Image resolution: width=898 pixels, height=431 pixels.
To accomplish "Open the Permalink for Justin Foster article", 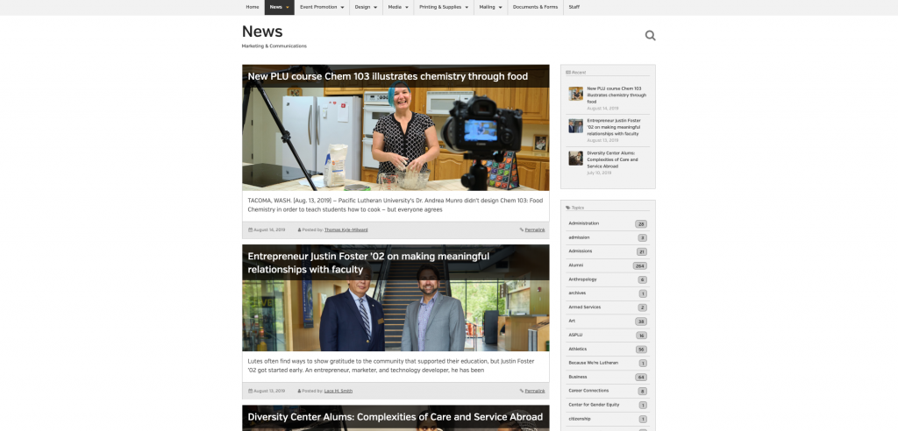I will click(534, 391).
